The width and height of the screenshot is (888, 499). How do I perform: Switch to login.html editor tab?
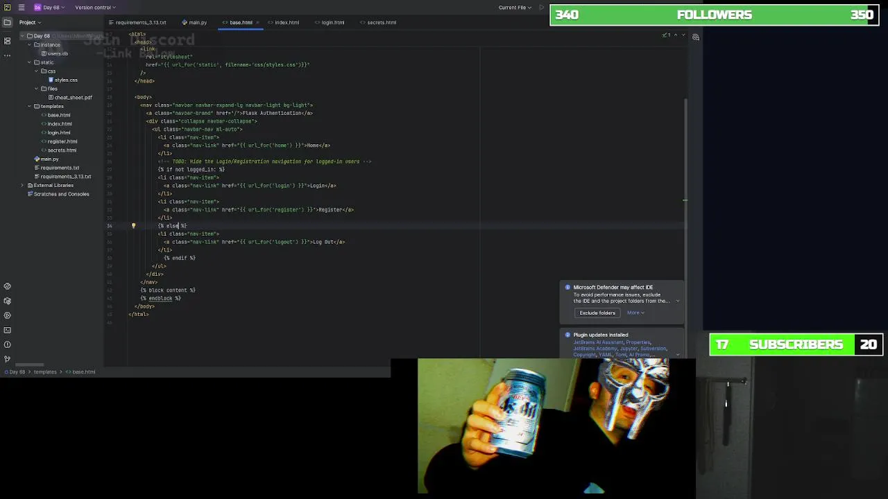click(x=329, y=22)
